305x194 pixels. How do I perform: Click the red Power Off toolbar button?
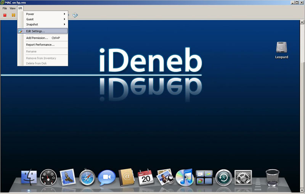click(5, 15)
